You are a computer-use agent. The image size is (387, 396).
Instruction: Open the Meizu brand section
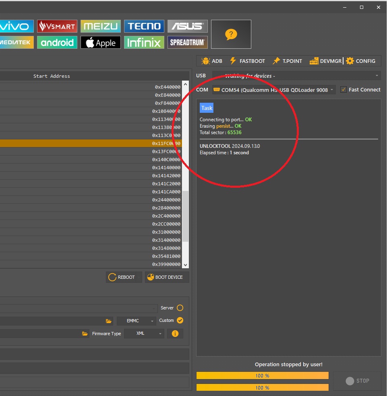pyautogui.click(x=101, y=27)
